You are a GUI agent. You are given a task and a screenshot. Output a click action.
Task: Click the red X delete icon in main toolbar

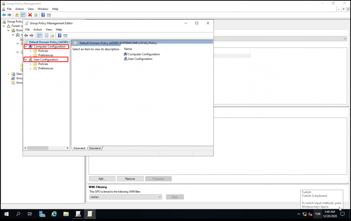(30, 15)
